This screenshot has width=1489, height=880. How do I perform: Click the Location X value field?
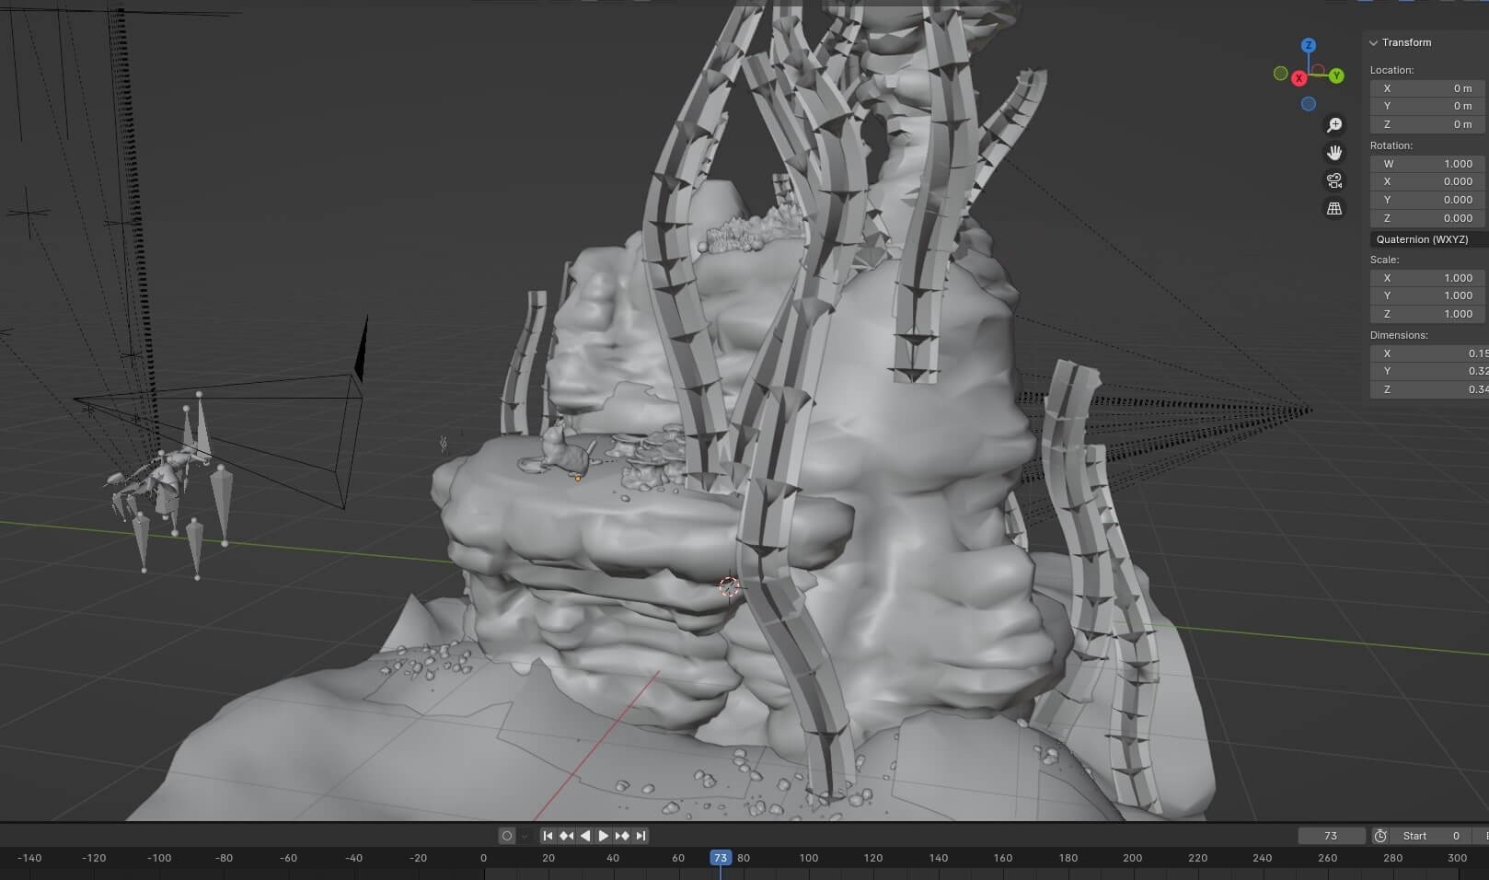[1426, 88]
